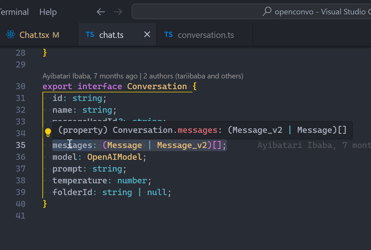Open the Help menu
Viewport: 371px width, 250px height.
pyautogui.click(x=48, y=12)
